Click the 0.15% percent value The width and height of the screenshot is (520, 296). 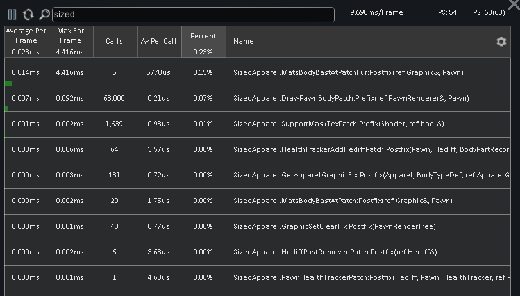click(x=203, y=72)
